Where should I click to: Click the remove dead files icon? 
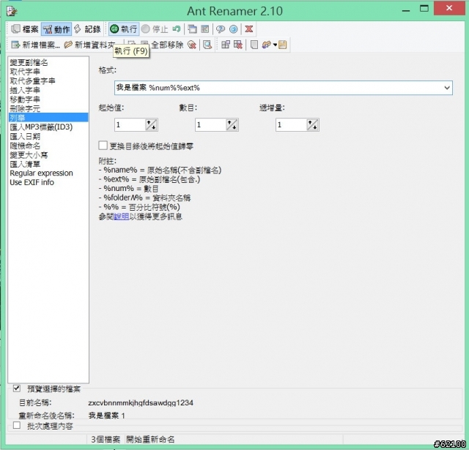click(x=192, y=45)
